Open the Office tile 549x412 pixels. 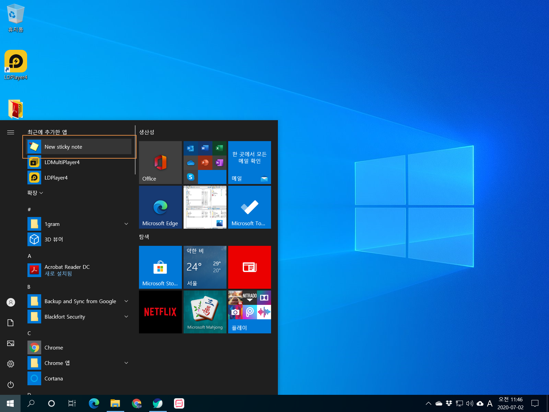[x=160, y=162]
